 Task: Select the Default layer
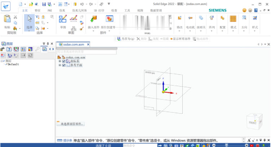pos(13,64)
